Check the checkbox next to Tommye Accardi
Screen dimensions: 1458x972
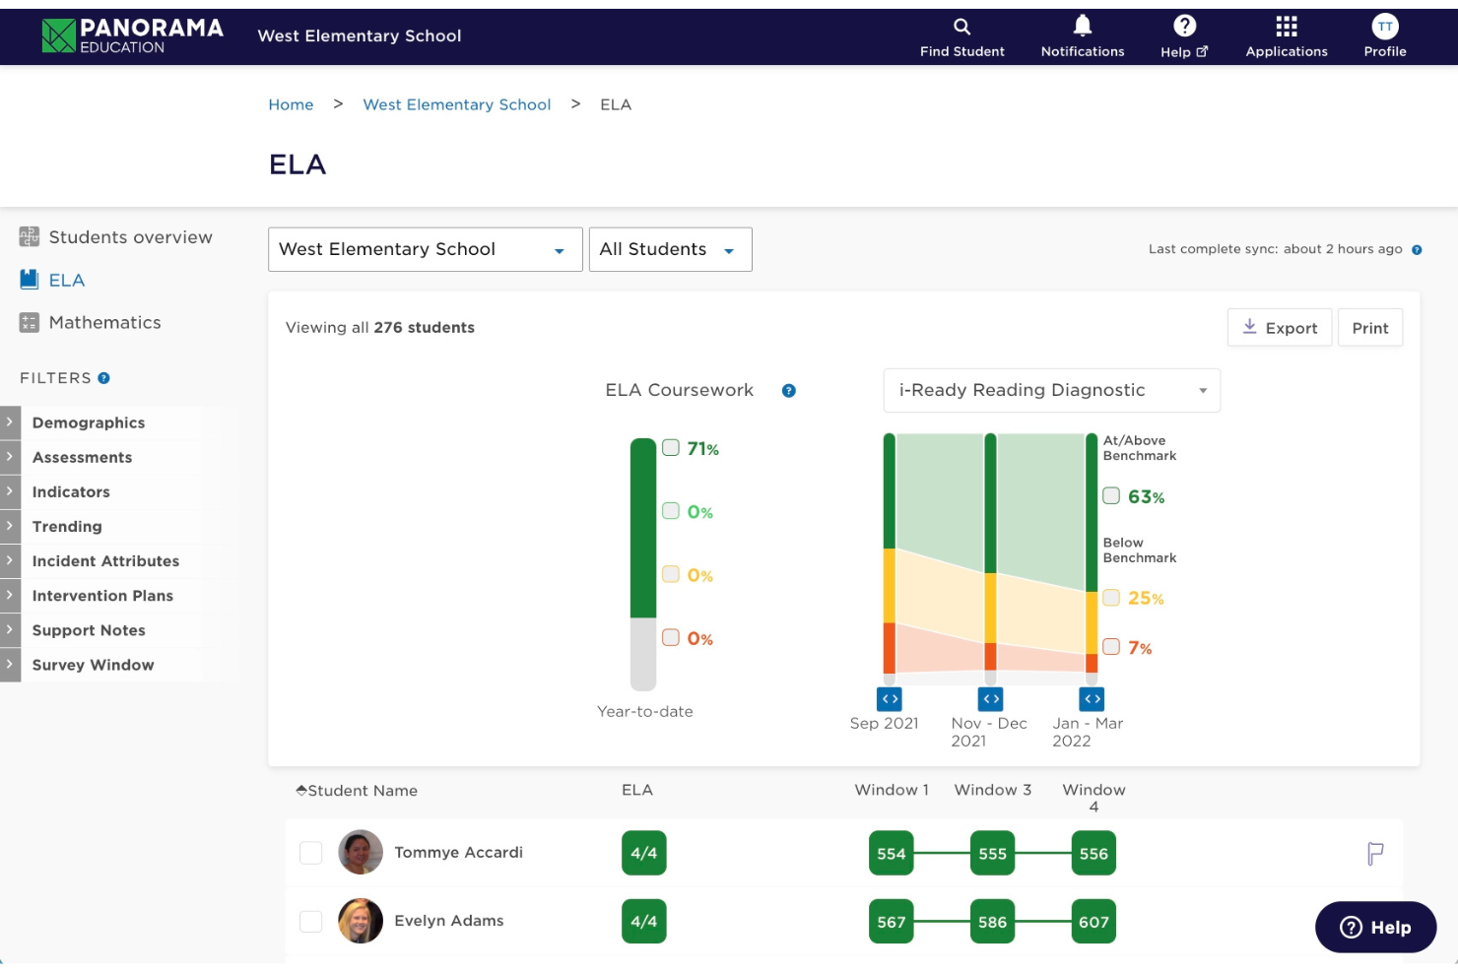[x=310, y=853]
